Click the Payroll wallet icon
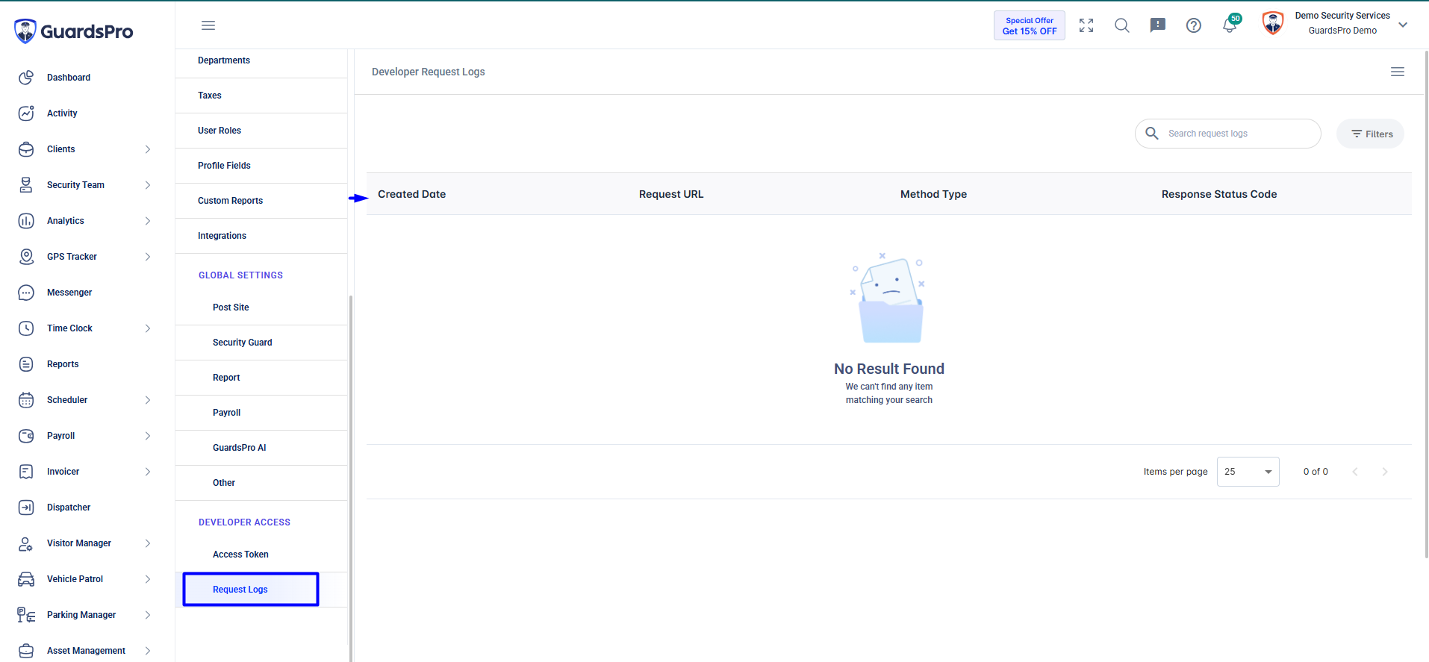The width and height of the screenshot is (1429, 662). coord(26,436)
